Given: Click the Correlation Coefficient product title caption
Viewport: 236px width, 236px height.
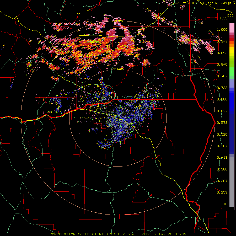Looking at the screenshot, I should [x=118, y=234].
